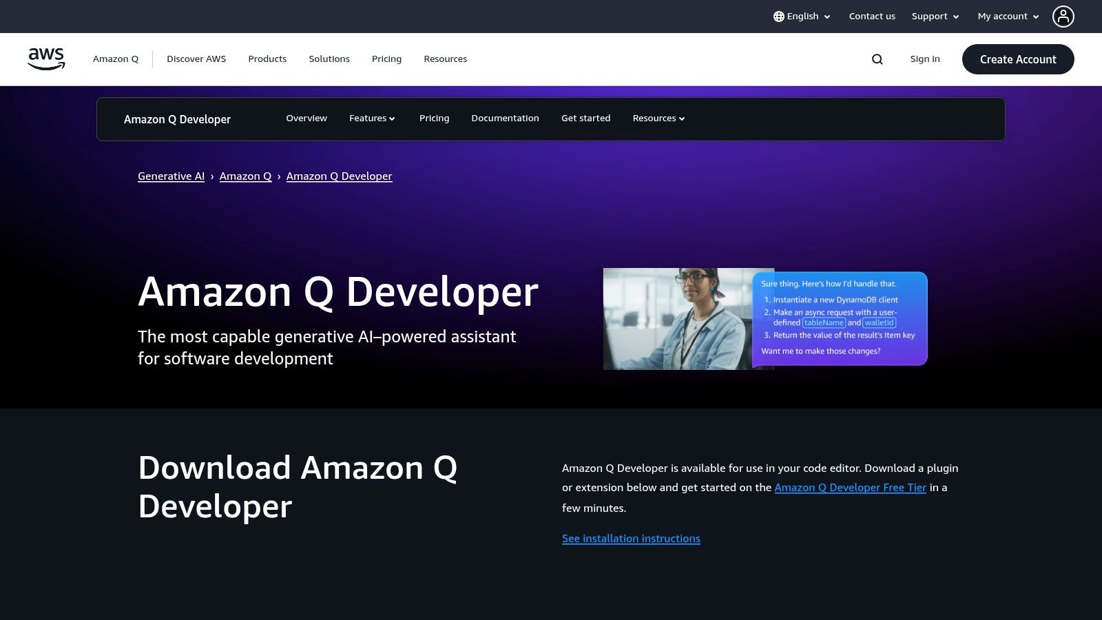Click Amazon Q breadcrumb link

[x=245, y=176]
